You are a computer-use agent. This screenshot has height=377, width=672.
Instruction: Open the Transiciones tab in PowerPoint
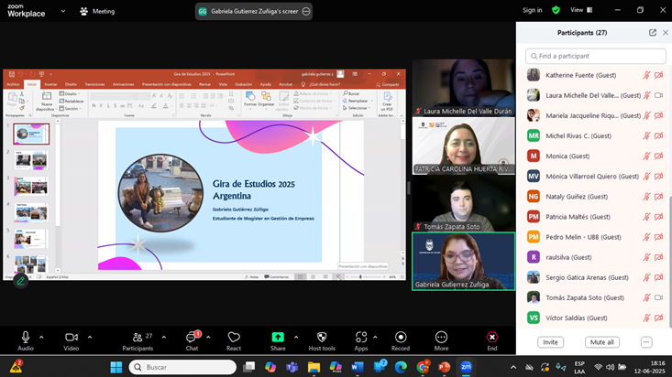click(x=94, y=84)
